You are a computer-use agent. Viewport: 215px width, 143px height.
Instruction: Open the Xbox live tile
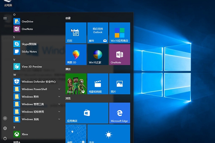(x=76, y=84)
